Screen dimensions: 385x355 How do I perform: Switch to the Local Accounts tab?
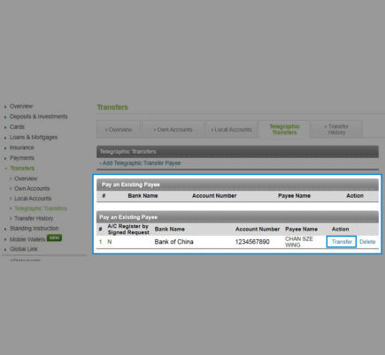coord(232,130)
